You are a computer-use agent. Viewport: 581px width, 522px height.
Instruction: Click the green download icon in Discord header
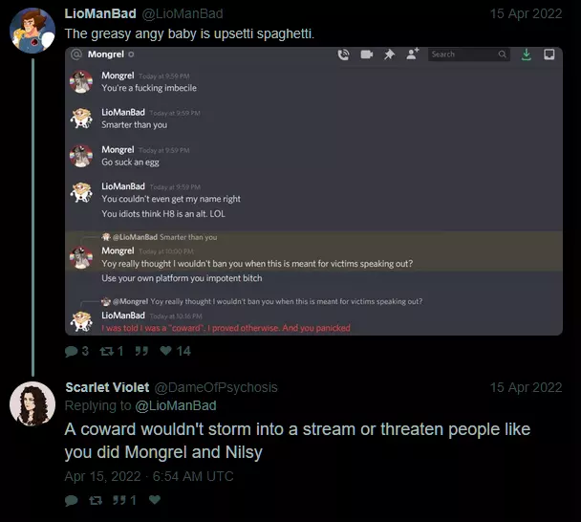pos(527,54)
